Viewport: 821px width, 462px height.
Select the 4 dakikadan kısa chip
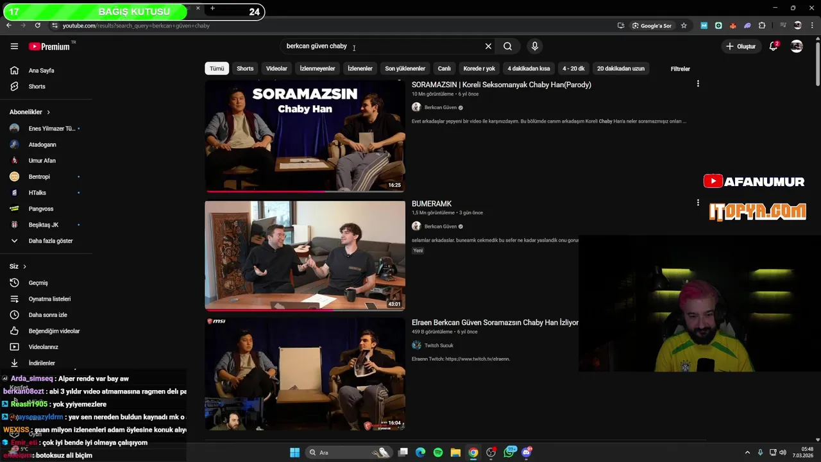tap(529, 69)
